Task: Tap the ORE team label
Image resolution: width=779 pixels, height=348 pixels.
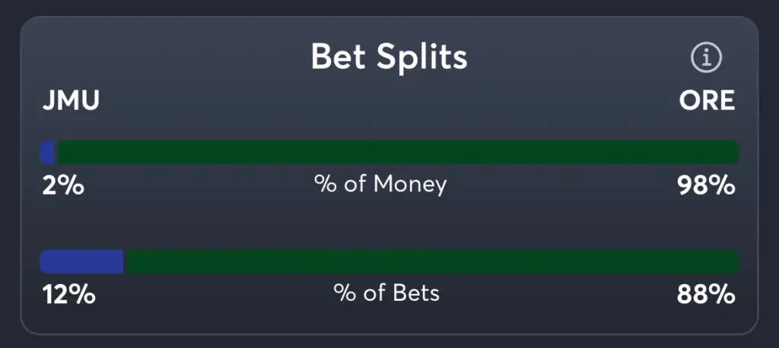Action: [x=707, y=100]
